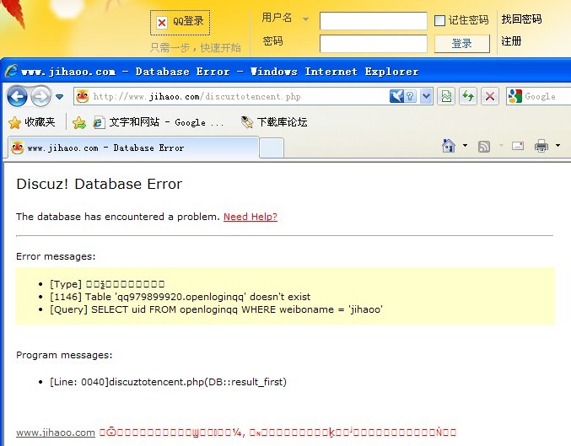Image resolution: width=571 pixels, height=446 pixels.
Task: Expand the 用户名 dropdown arrow
Action: coord(305,19)
